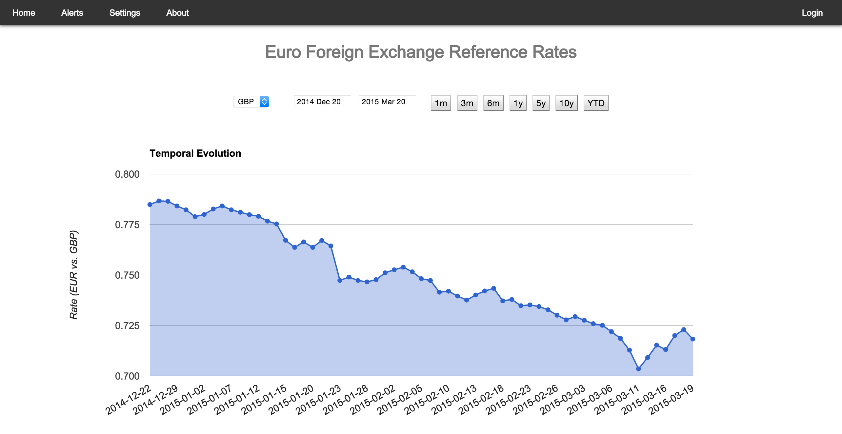This screenshot has width=842, height=434.
Task: Apply the 6m period filter
Action: point(493,103)
